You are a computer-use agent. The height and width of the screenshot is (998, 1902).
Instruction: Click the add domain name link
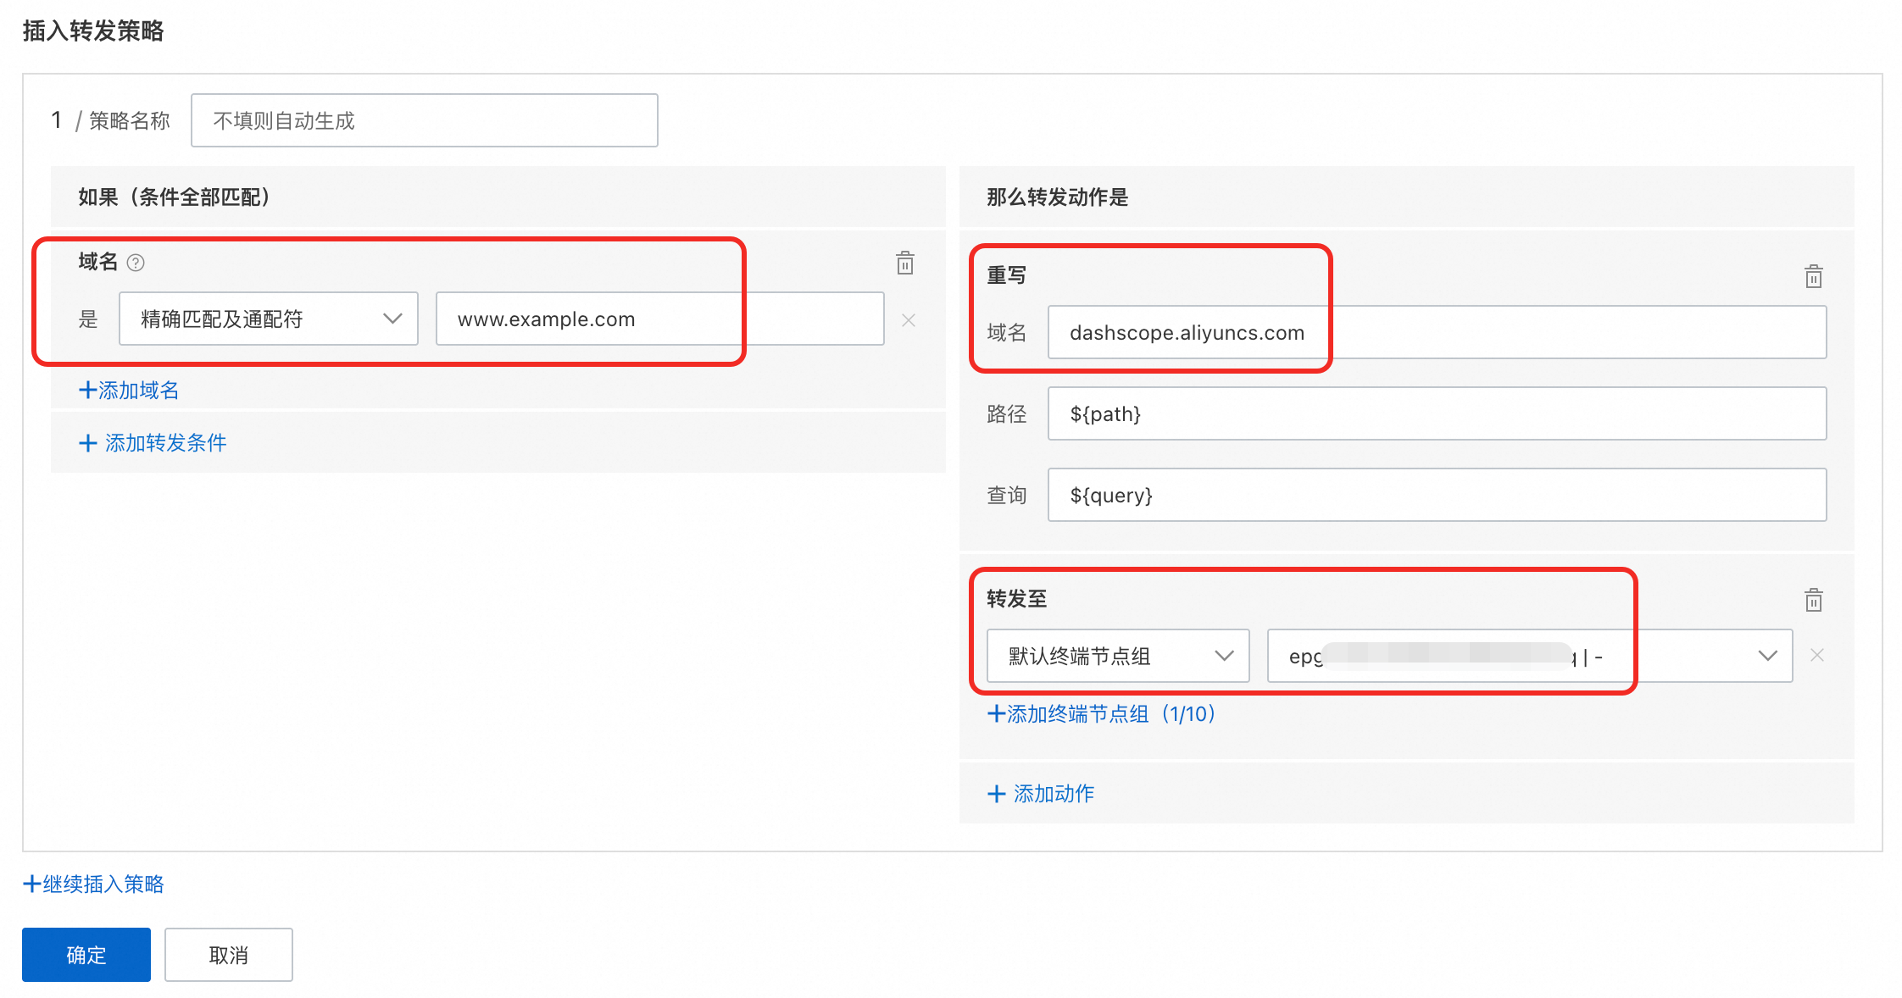click(x=129, y=391)
